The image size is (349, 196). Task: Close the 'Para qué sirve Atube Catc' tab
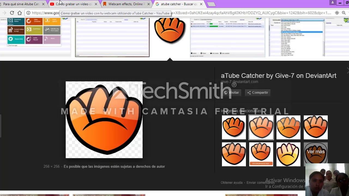pyautogui.click(x=43, y=4)
